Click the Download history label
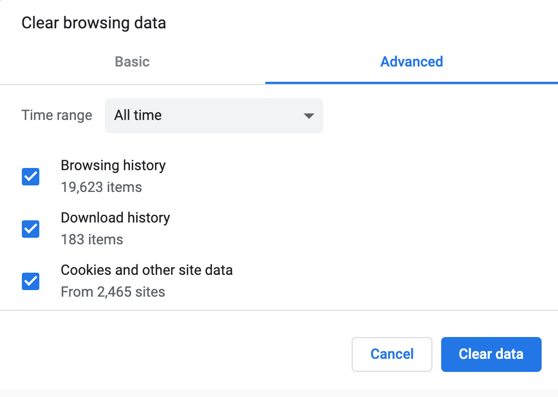 115,218
